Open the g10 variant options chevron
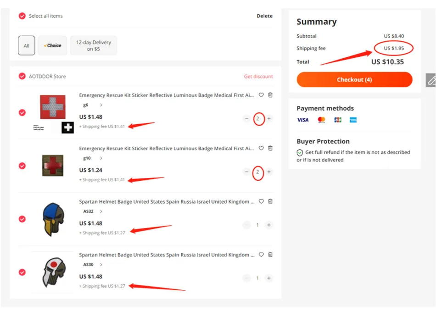 (x=101, y=158)
